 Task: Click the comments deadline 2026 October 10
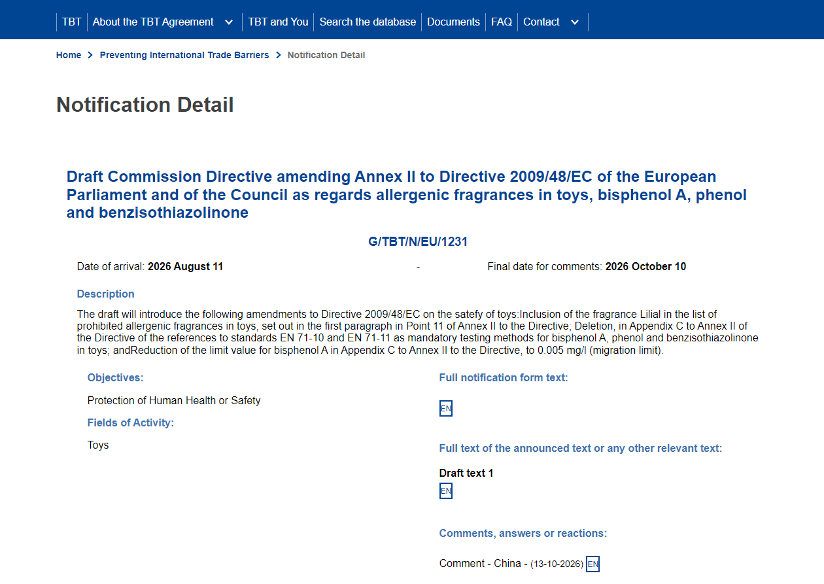point(645,267)
